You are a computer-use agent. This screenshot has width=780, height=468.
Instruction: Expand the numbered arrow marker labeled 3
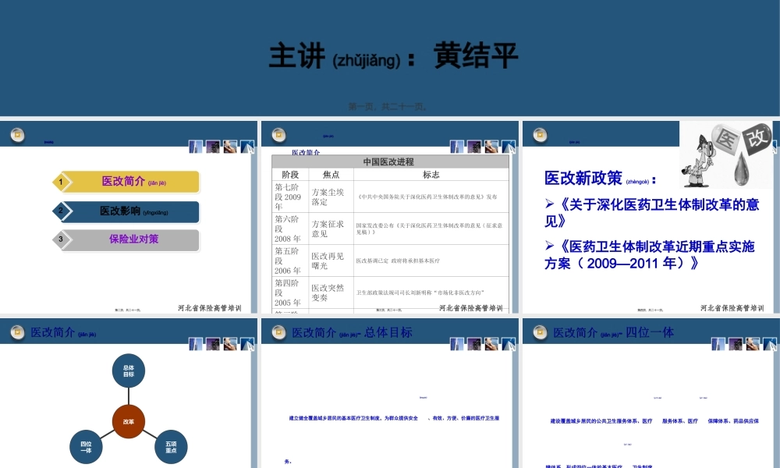point(62,240)
